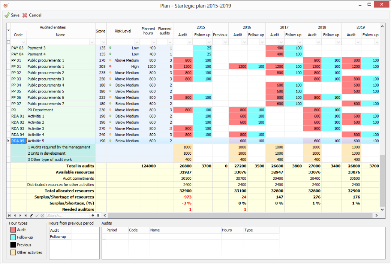Image resolution: width=391 pixels, height=264 pixels.
Task: Click the grid Search input field
Action: tap(67, 216)
